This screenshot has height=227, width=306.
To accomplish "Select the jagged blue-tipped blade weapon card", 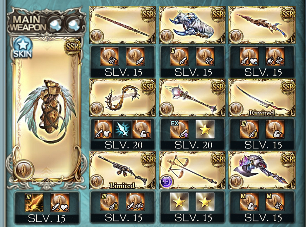I will [262, 25].
